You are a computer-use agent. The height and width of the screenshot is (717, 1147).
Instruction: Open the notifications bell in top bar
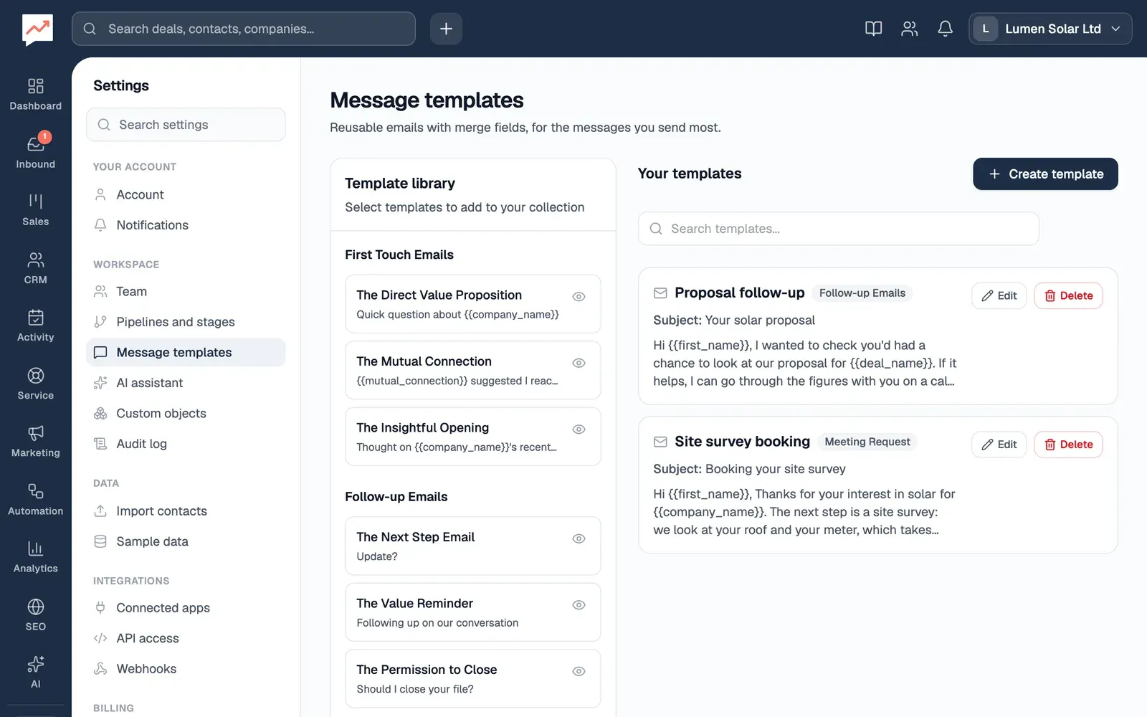[x=945, y=29]
